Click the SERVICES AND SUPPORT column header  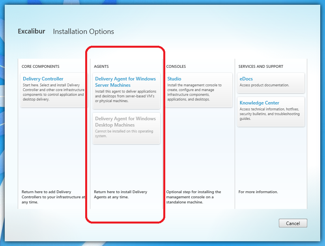click(x=261, y=67)
